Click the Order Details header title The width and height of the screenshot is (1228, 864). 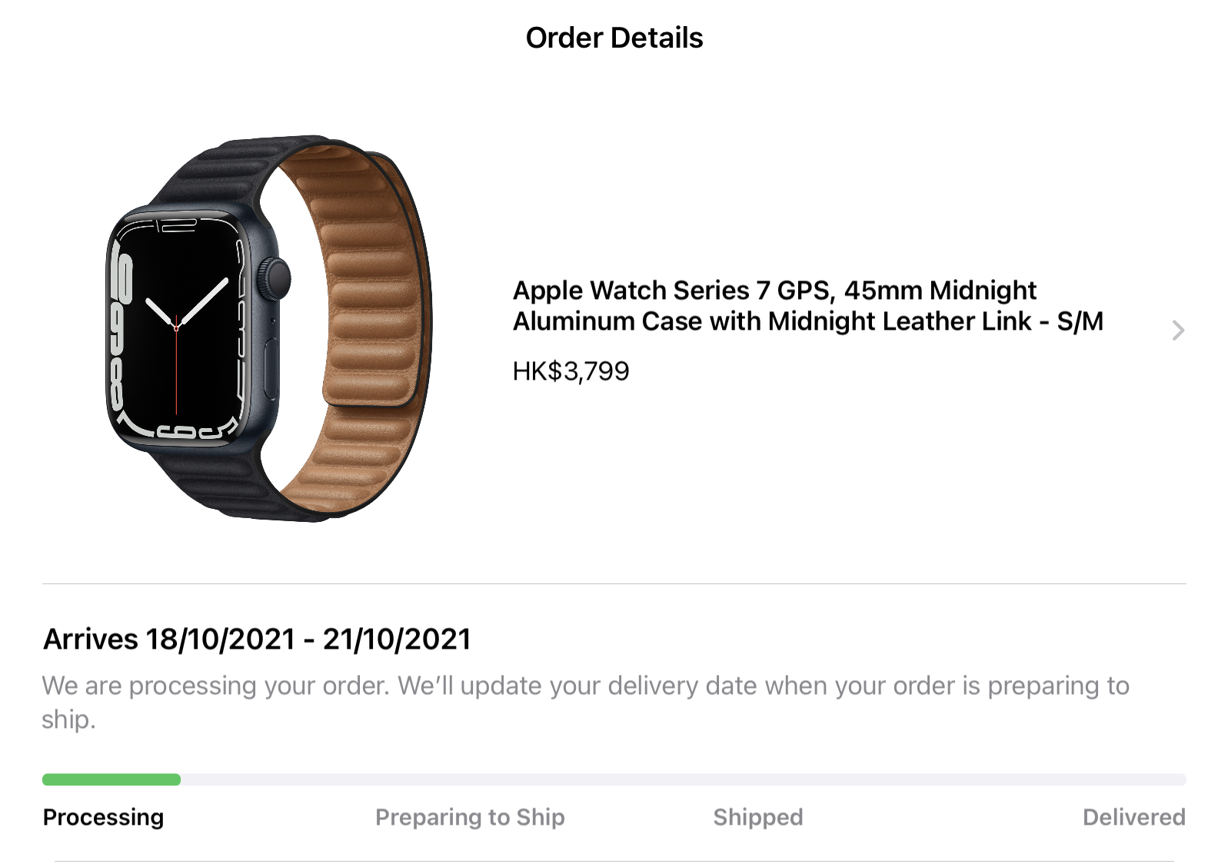[x=614, y=38]
